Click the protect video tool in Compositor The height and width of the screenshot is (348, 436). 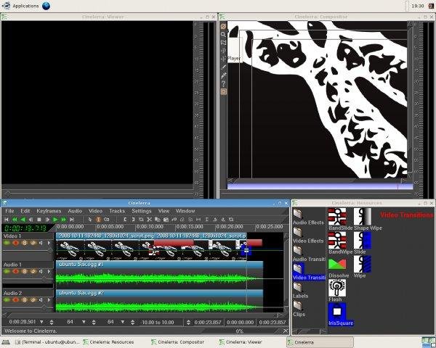(224, 26)
